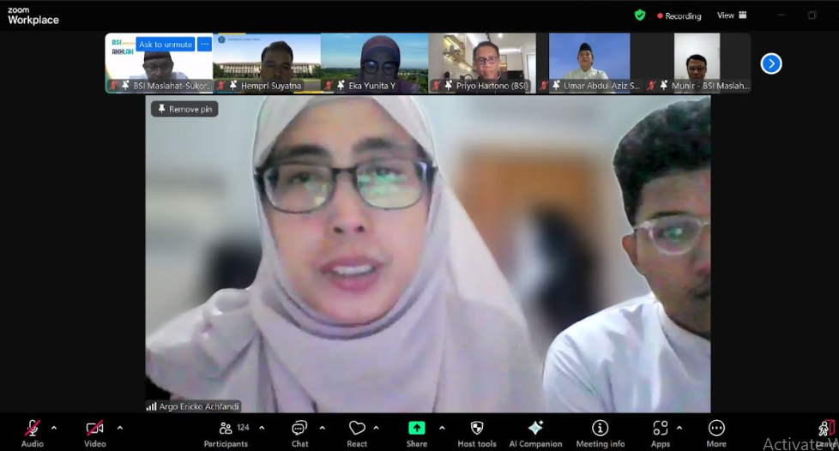Viewport: 839px width, 451px height.
Task: Click the More options icon
Action: coord(716,430)
